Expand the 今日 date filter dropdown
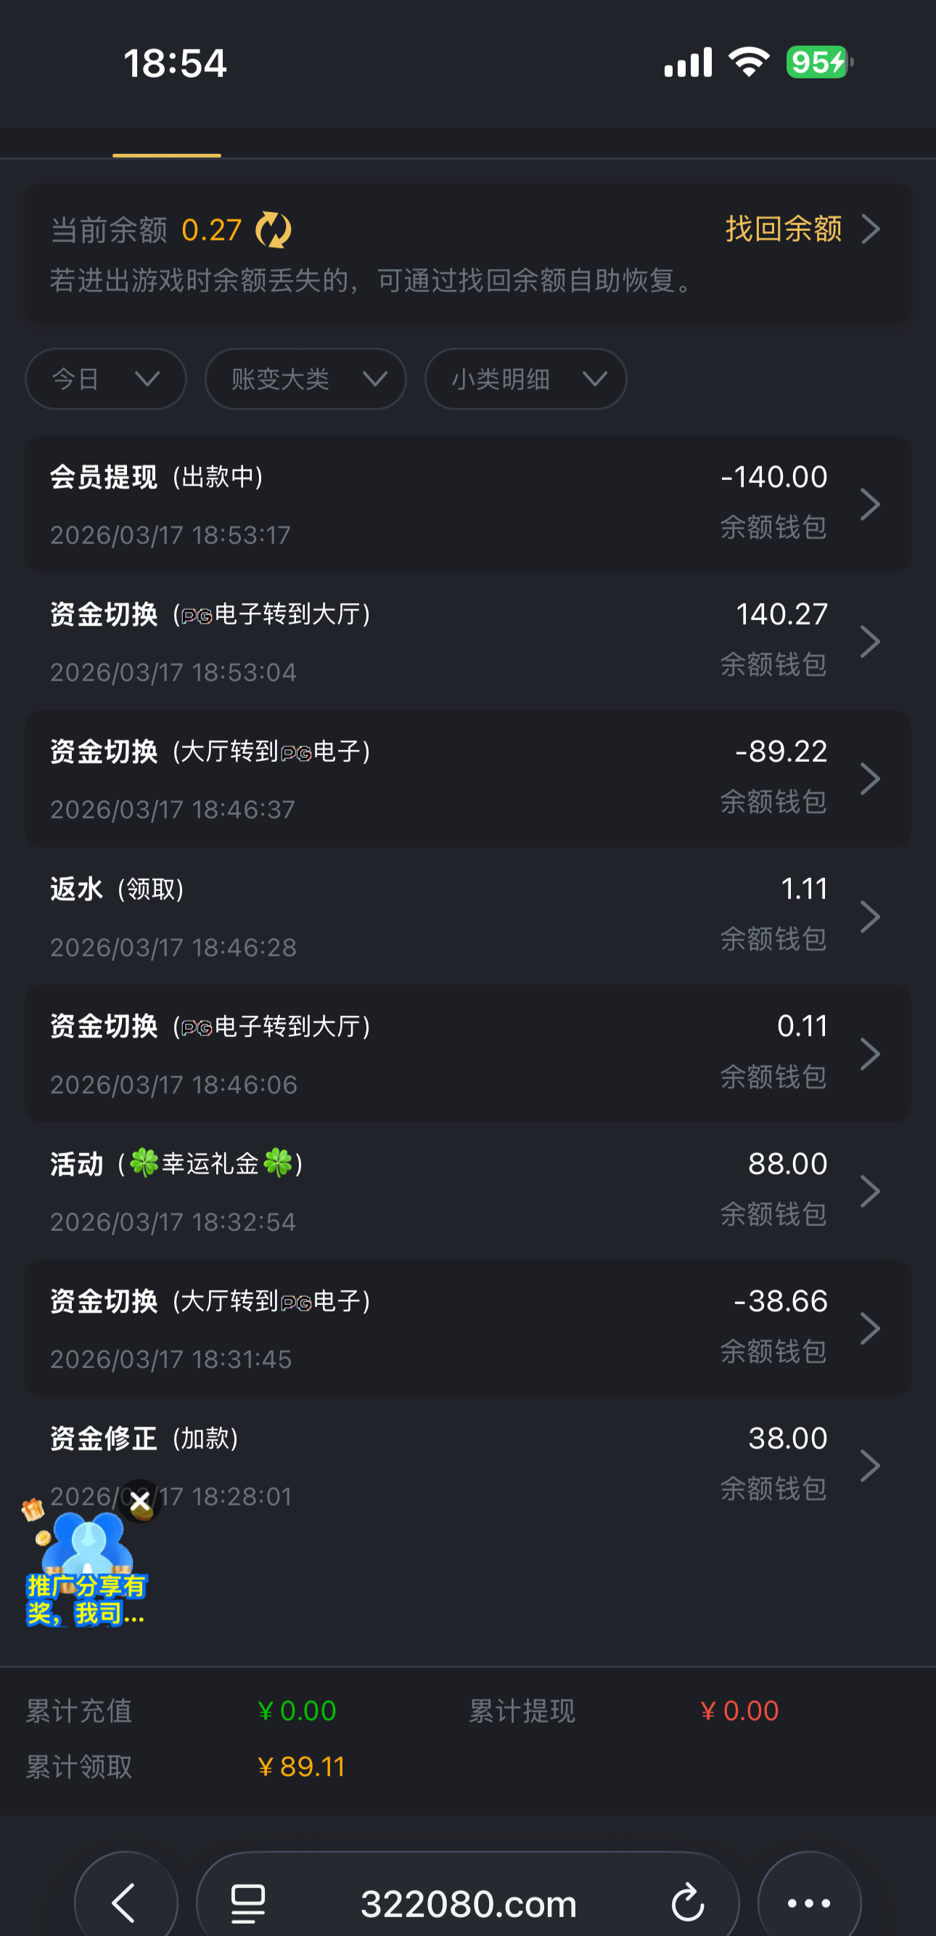 click(106, 379)
